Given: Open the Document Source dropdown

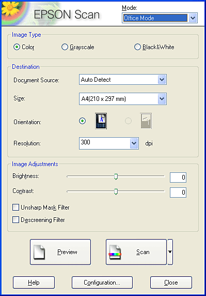Looking at the screenshot, I should 123,80.
